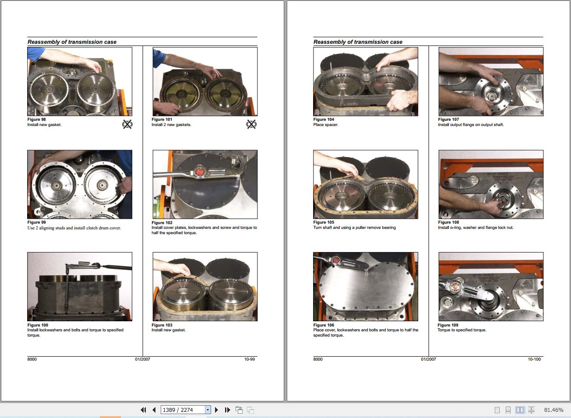Viewport: 571px width, 418px height.
Task: Click the Figure 98 gasket photo
Action: (x=80, y=81)
